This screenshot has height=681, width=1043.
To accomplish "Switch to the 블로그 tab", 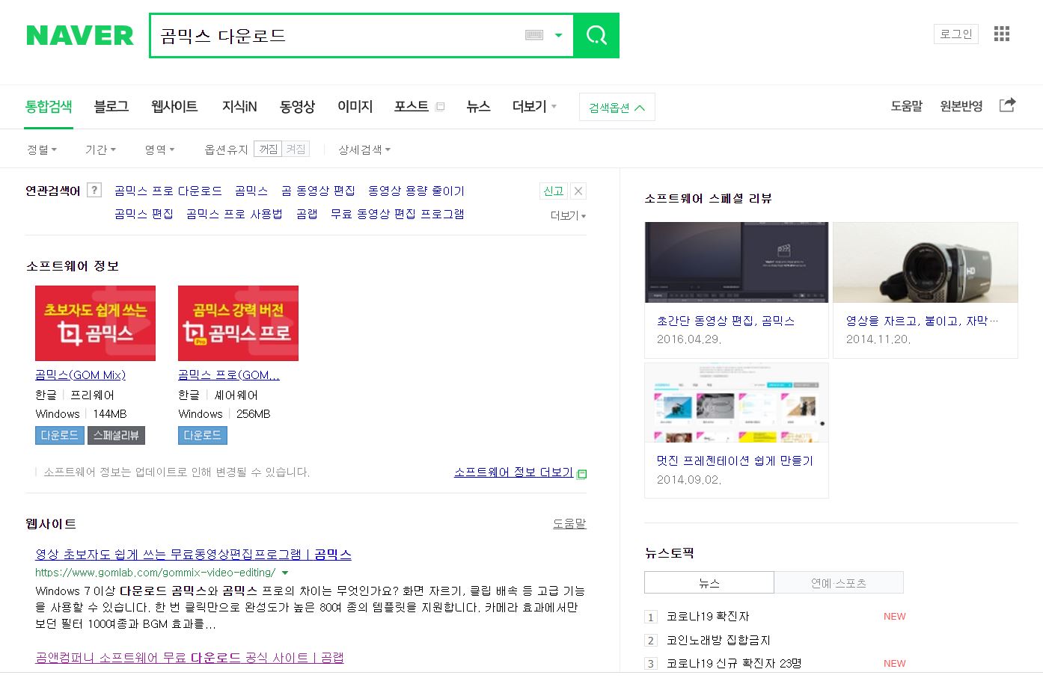I will 111,107.
